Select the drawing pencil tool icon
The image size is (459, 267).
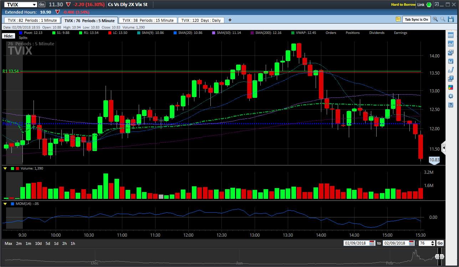[x=450, y=71]
